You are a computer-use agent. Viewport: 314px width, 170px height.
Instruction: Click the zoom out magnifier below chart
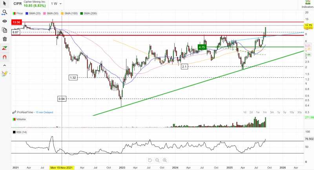pos(157,160)
